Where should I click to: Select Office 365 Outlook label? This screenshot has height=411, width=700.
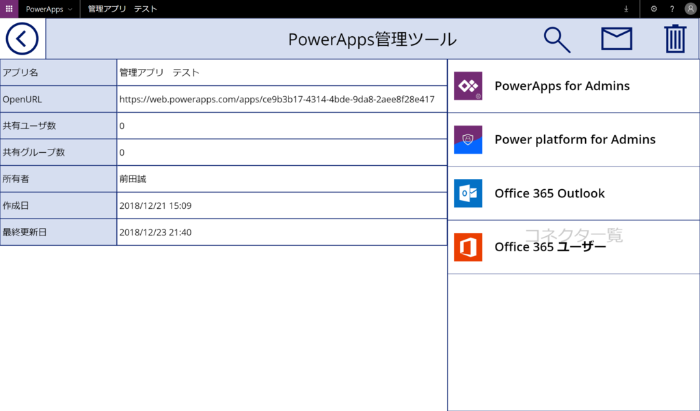coord(550,193)
